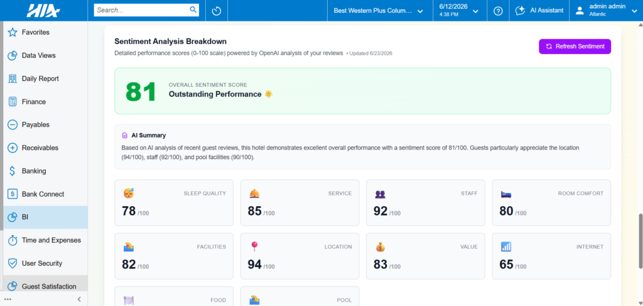
Task: Click the Sleep Quality sleeping face icon
Action: 129,193
